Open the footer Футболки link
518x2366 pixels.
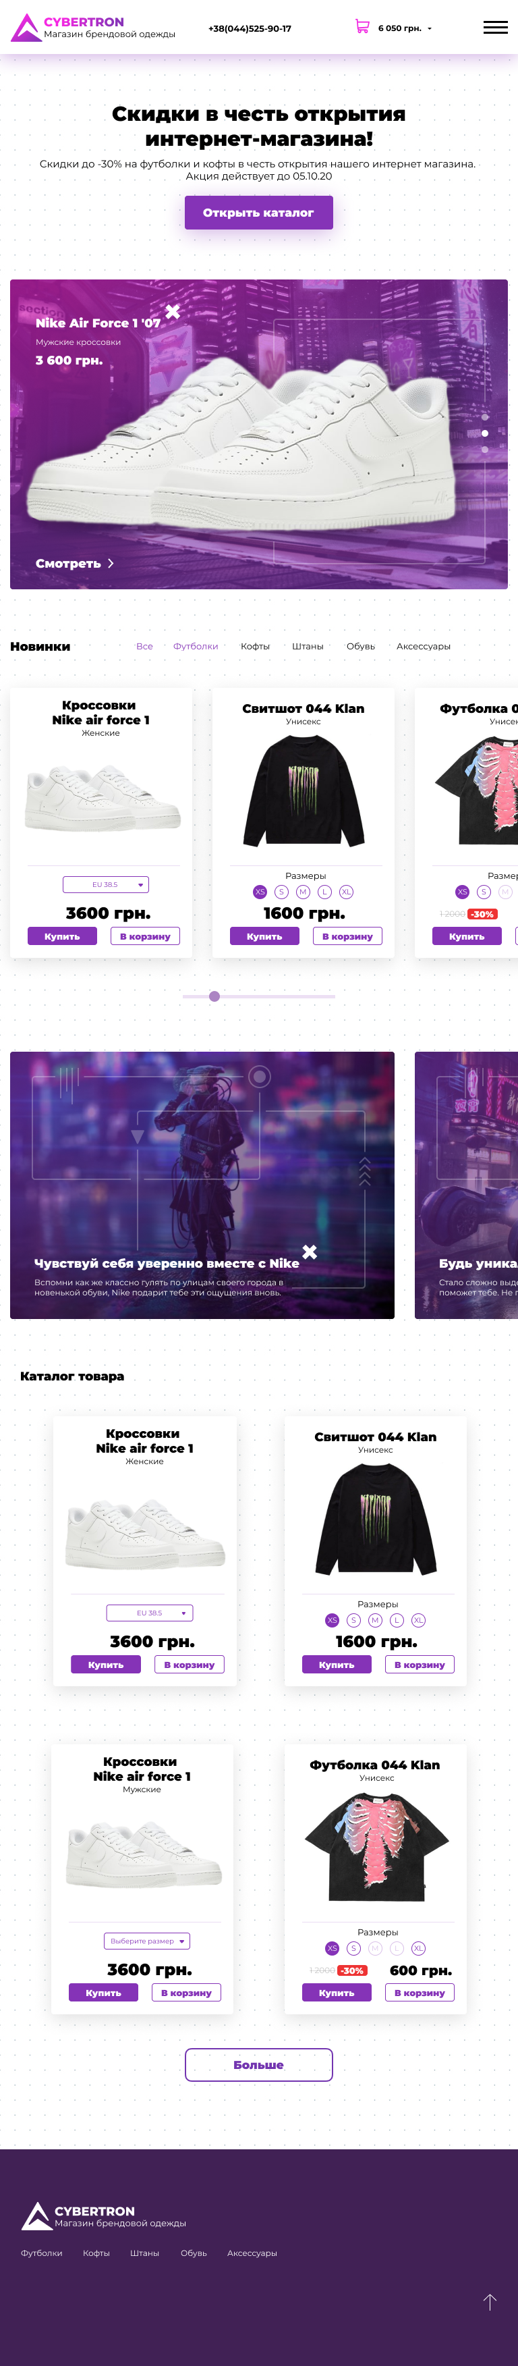coord(41,2253)
